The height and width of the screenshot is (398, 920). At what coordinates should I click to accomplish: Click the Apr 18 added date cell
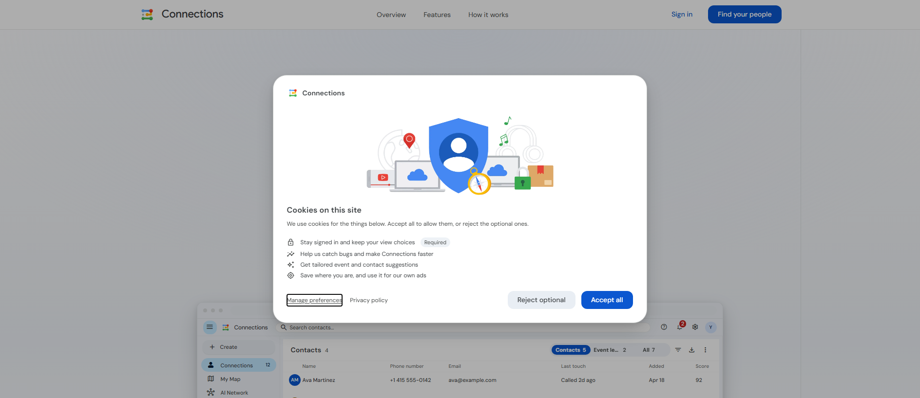pyautogui.click(x=657, y=380)
